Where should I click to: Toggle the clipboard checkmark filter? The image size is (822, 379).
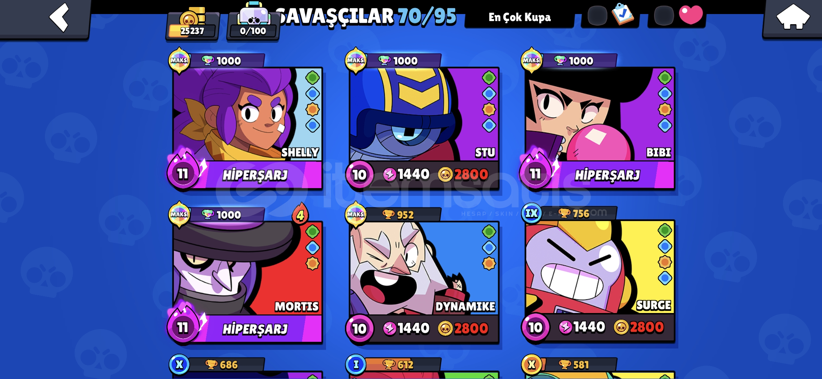tap(622, 15)
